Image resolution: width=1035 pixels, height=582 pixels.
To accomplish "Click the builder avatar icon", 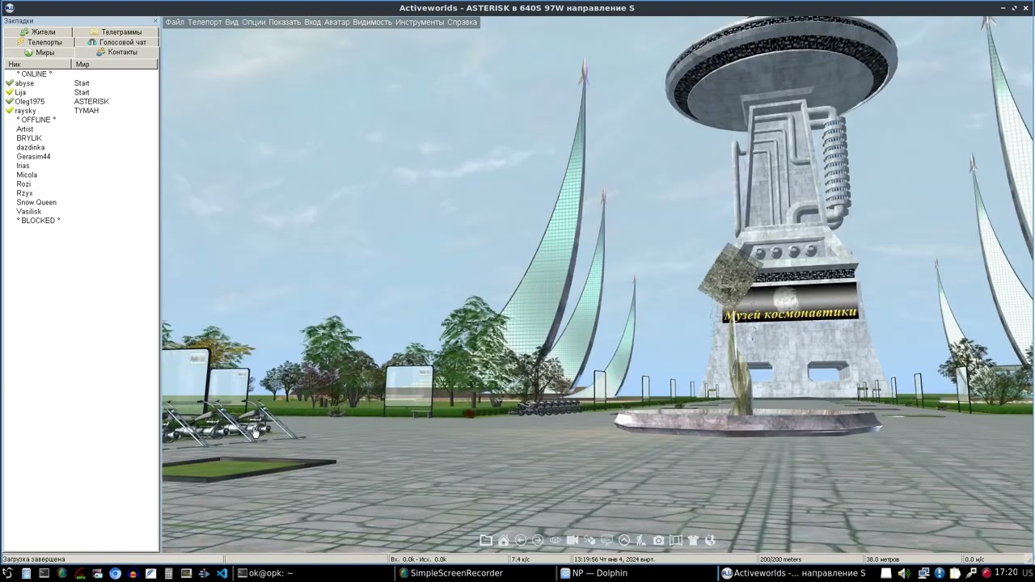I will click(641, 541).
